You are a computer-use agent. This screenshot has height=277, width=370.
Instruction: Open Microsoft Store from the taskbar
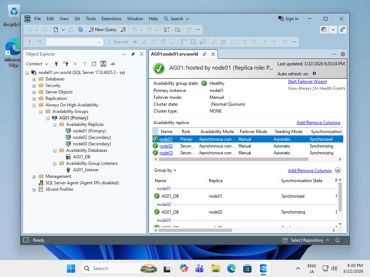[x=247, y=268]
